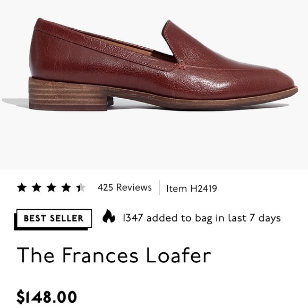The image size is (308, 308).
Task: Click the third rating star
Action: tap(52, 187)
